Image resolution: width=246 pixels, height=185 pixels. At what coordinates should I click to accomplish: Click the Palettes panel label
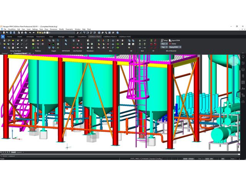(38, 50)
